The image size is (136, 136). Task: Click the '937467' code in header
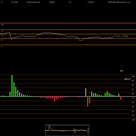coord(91,2)
